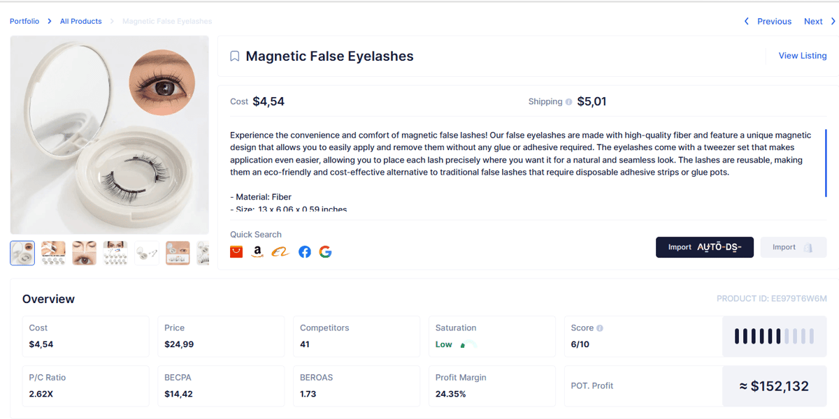Image resolution: width=839 pixels, height=419 pixels.
Task: Click the grey Import button
Action: (x=794, y=247)
